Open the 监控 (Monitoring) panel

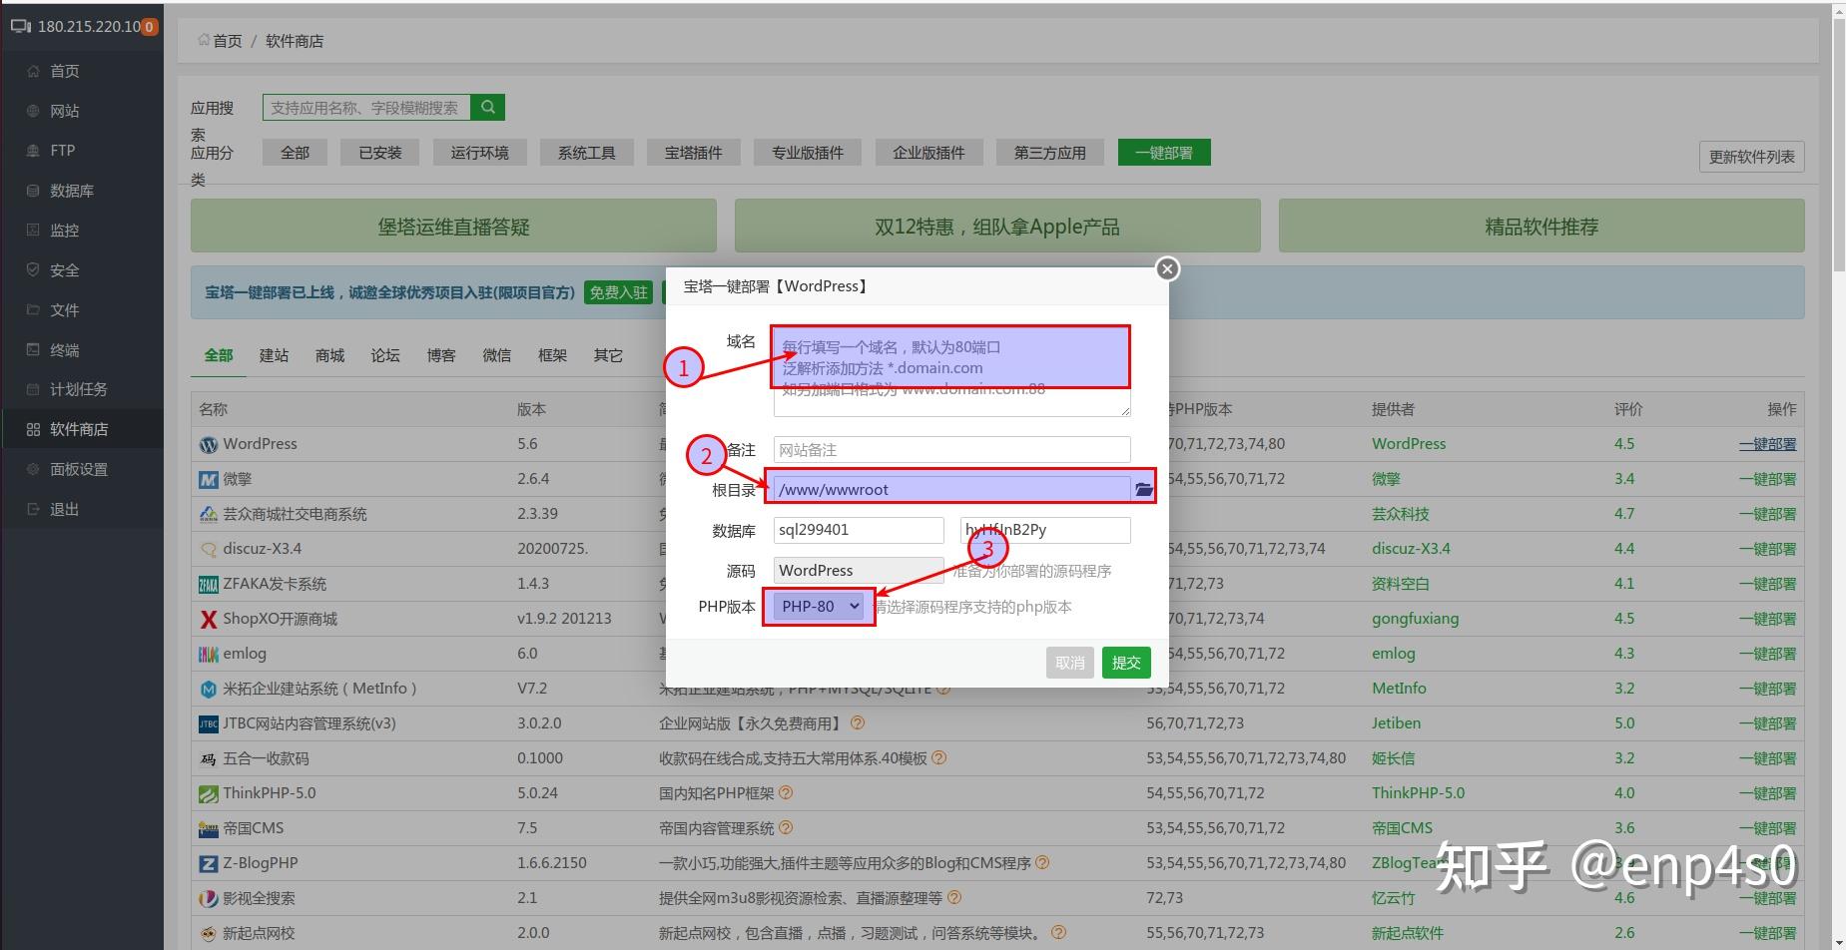click(64, 230)
